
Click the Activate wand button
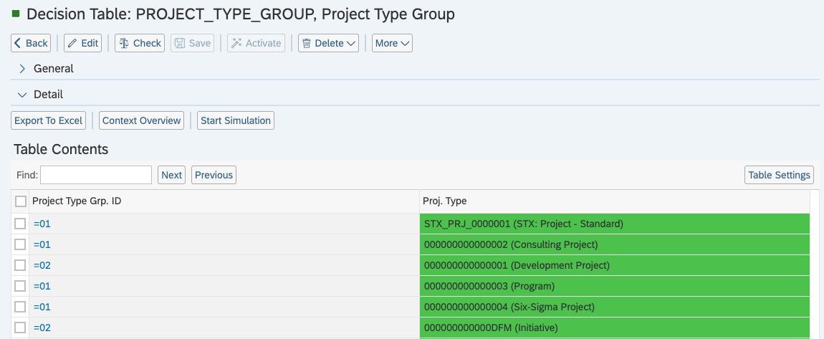pyautogui.click(x=256, y=43)
